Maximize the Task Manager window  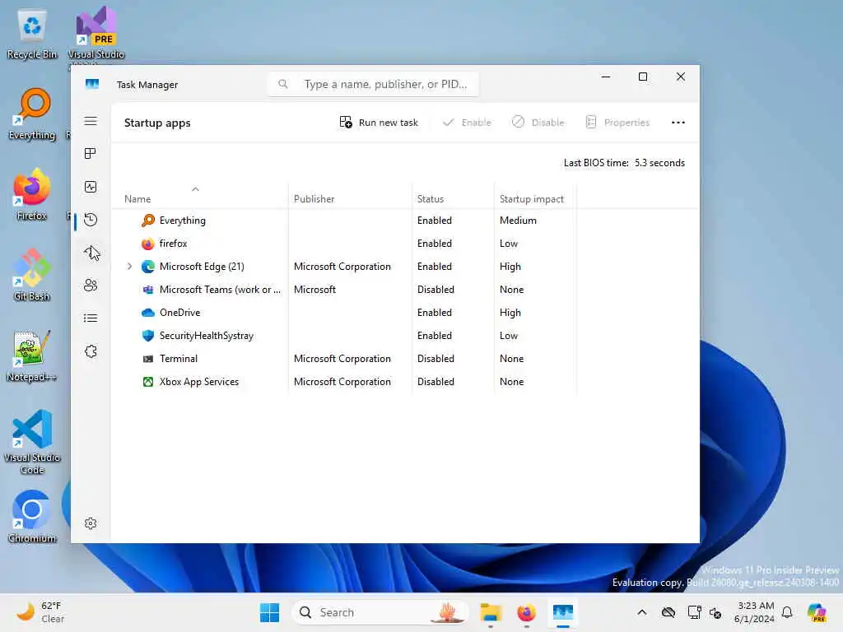pyautogui.click(x=642, y=77)
